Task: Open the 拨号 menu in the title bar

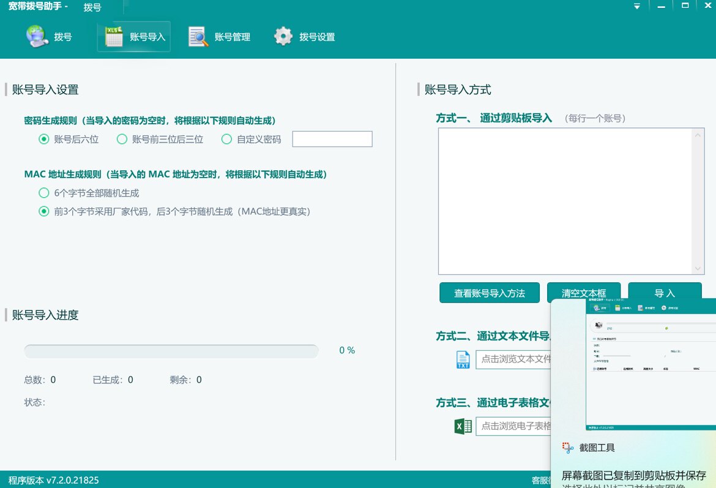Action: [92, 7]
